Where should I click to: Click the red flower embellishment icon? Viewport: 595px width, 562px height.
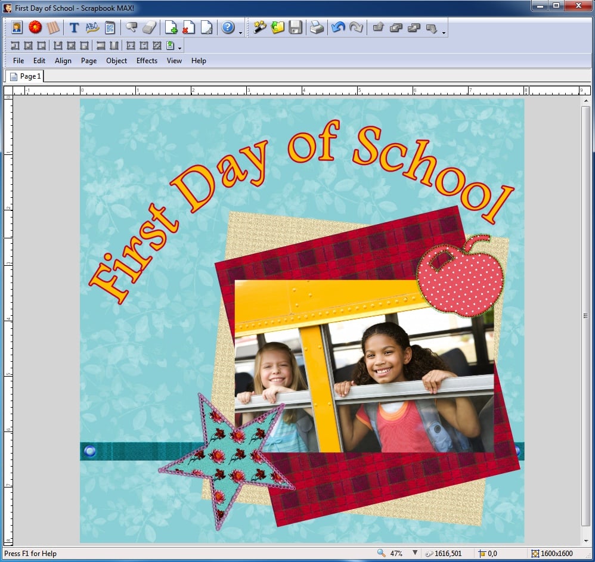(x=35, y=27)
